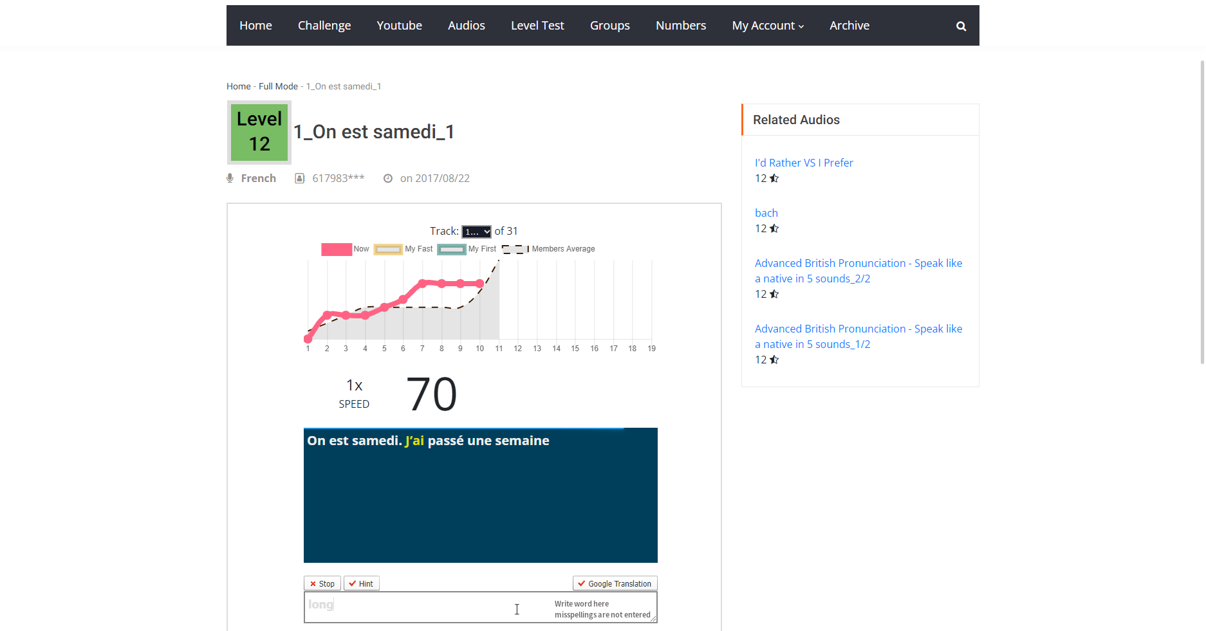This screenshot has width=1206, height=631.
Task: Click the red X icon on the Stop button
Action: pos(312,583)
